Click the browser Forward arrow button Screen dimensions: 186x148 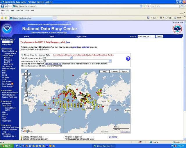tap(7, 6)
